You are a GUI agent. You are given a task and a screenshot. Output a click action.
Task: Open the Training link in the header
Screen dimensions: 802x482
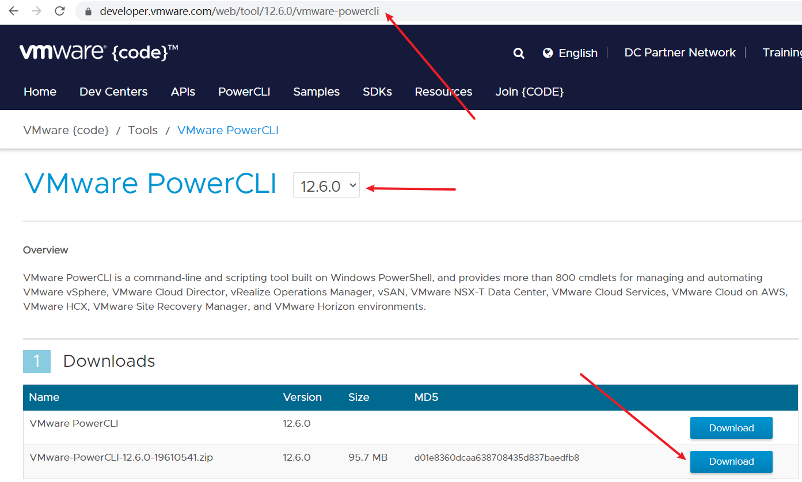coord(782,52)
